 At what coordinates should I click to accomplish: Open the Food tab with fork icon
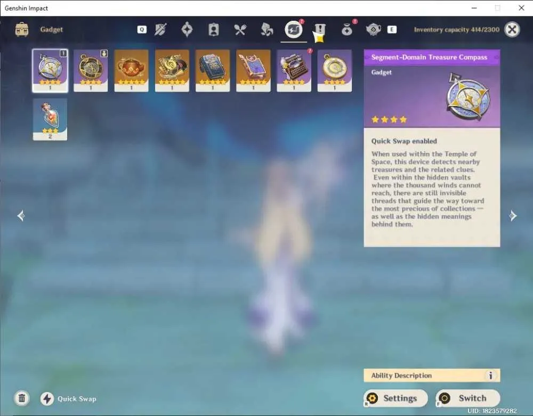[240, 29]
